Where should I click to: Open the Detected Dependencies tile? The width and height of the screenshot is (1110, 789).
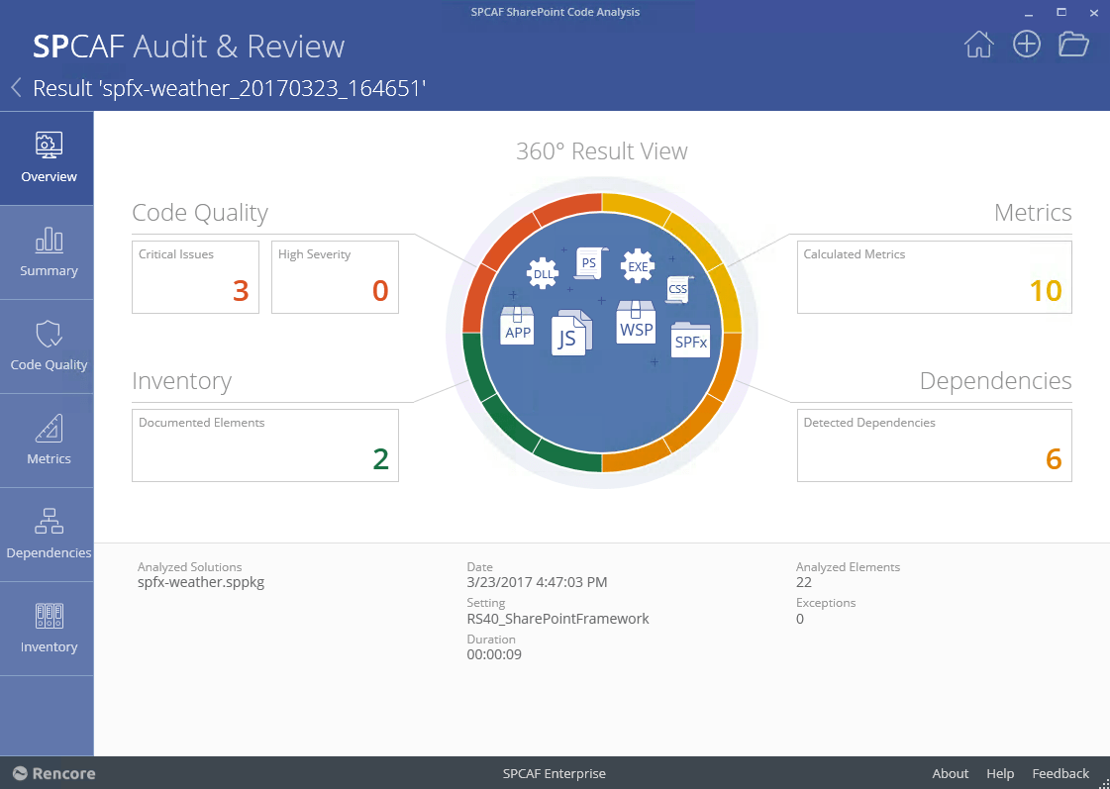[x=935, y=445]
